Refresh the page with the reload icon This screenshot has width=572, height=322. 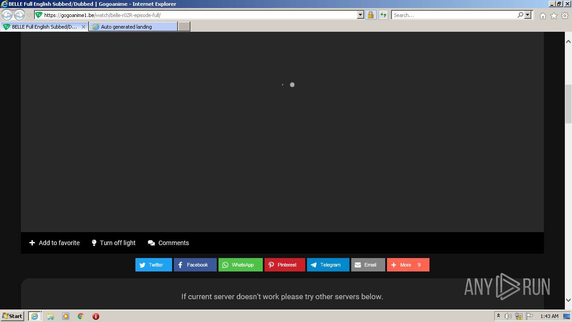click(x=383, y=15)
